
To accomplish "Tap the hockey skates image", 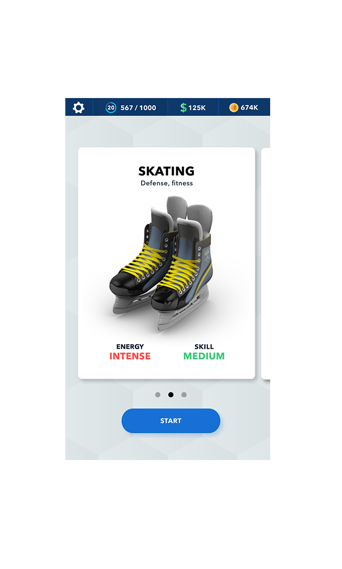I will (x=161, y=263).
